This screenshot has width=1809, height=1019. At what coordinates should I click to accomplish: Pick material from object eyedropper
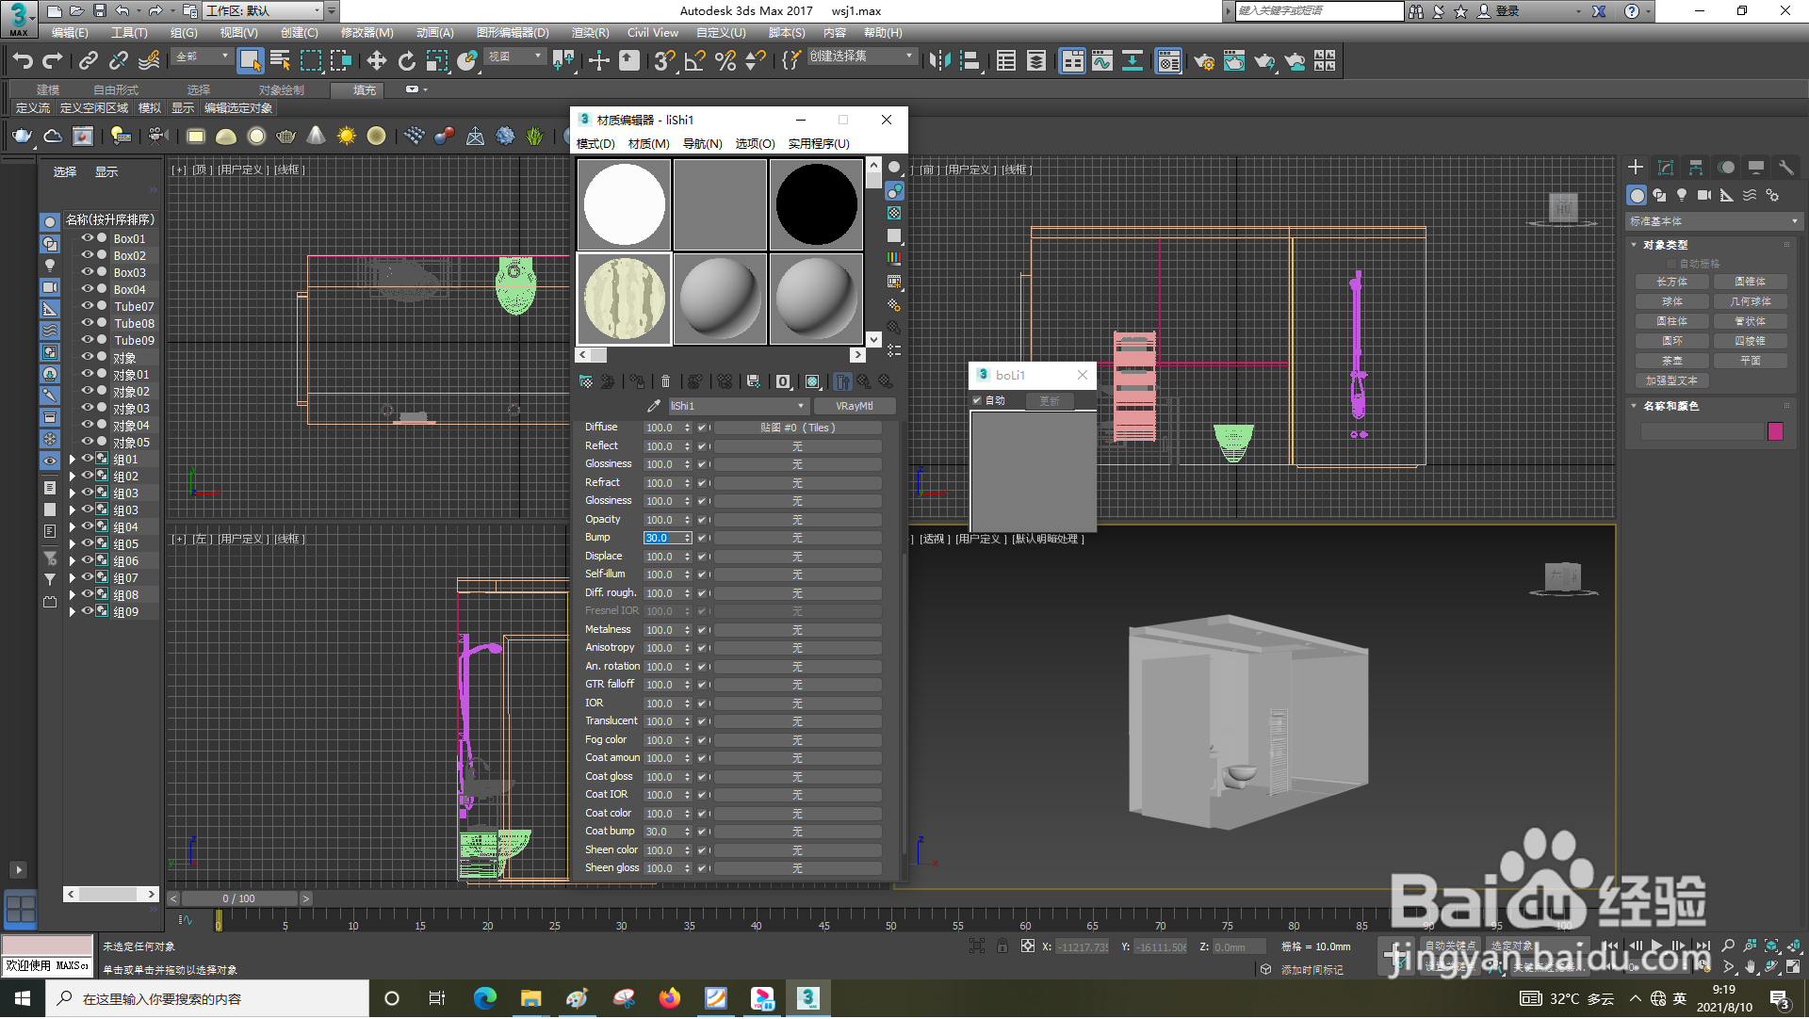pos(653,406)
